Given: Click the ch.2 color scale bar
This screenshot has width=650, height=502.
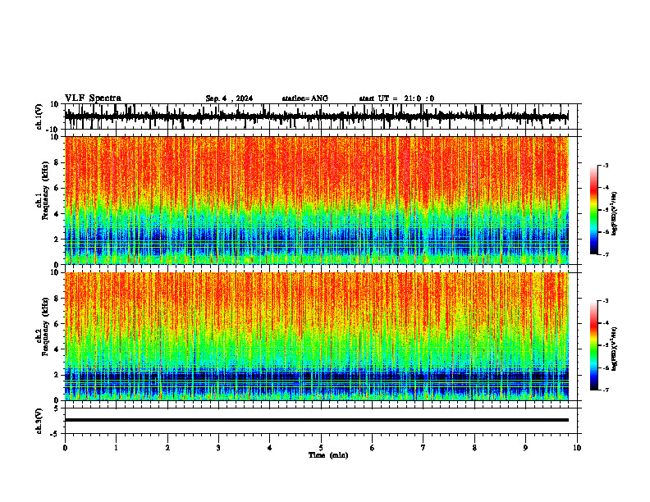Looking at the screenshot, I should [594, 345].
